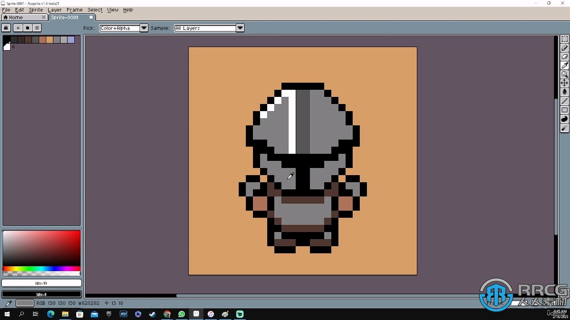Open the Edit menu

pos(20,10)
